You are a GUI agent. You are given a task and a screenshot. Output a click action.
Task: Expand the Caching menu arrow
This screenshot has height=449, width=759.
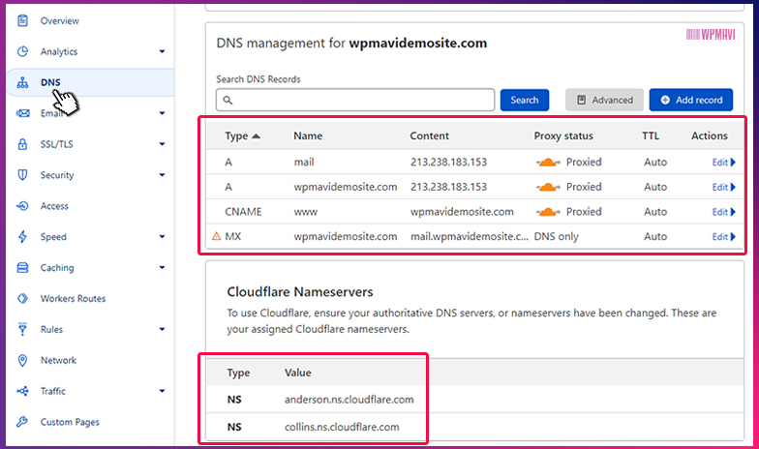(163, 267)
